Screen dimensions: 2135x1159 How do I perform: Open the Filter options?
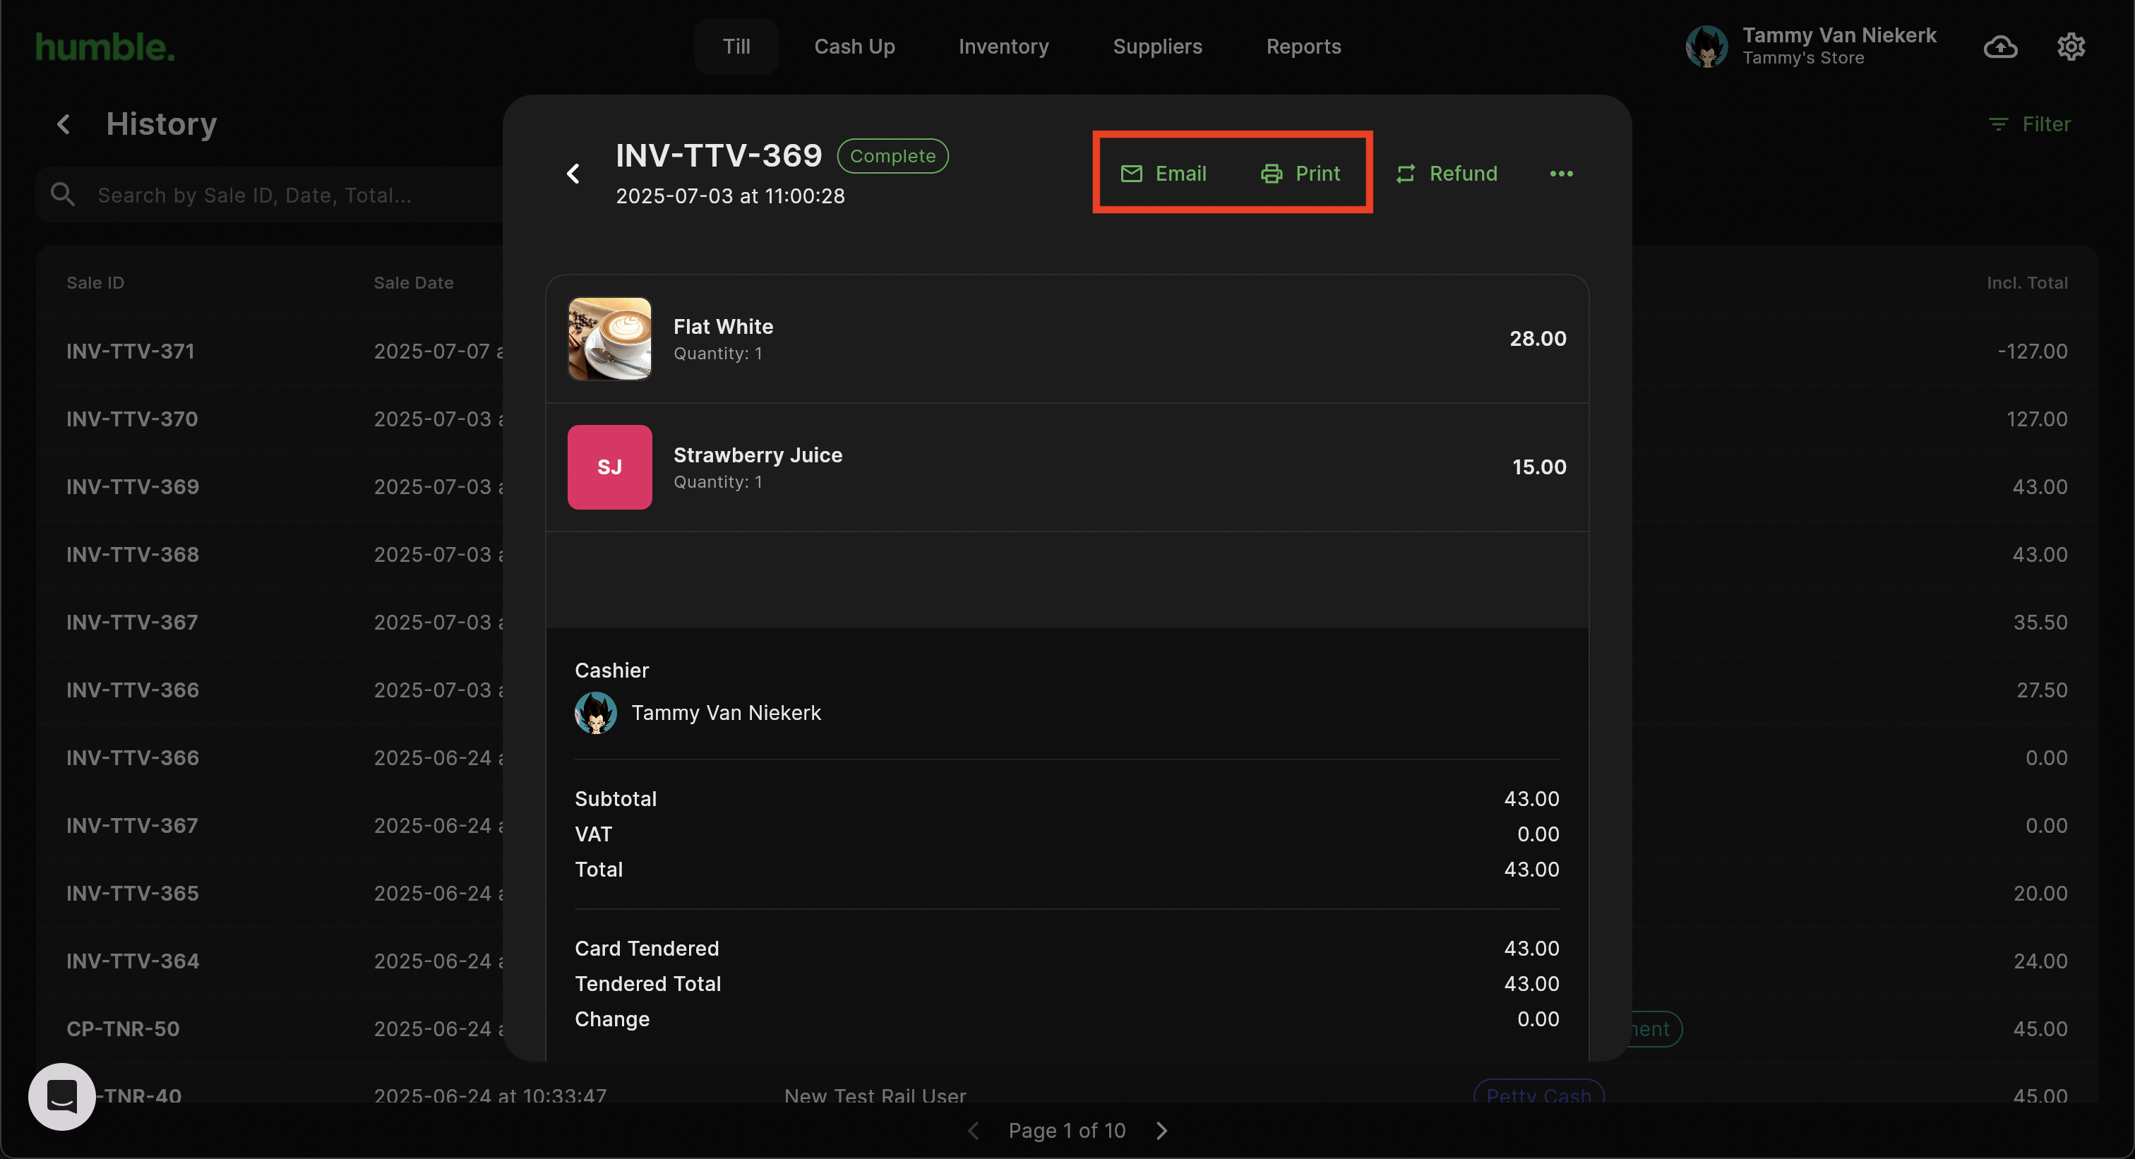pos(2029,124)
